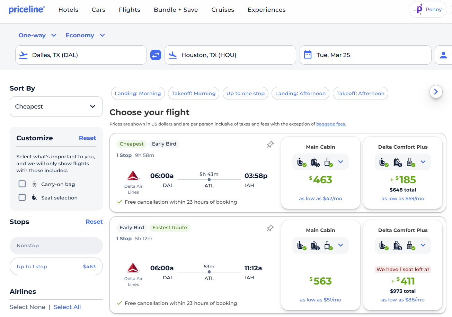Click the departing plane icon in Dallas field

pyautogui.click(x=24, y=55)
